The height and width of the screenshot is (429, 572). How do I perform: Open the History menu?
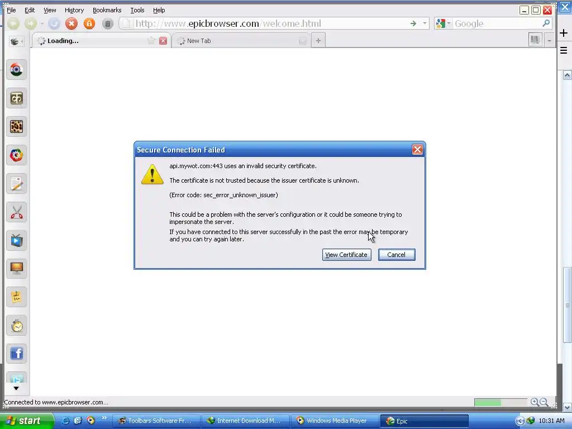74,10
